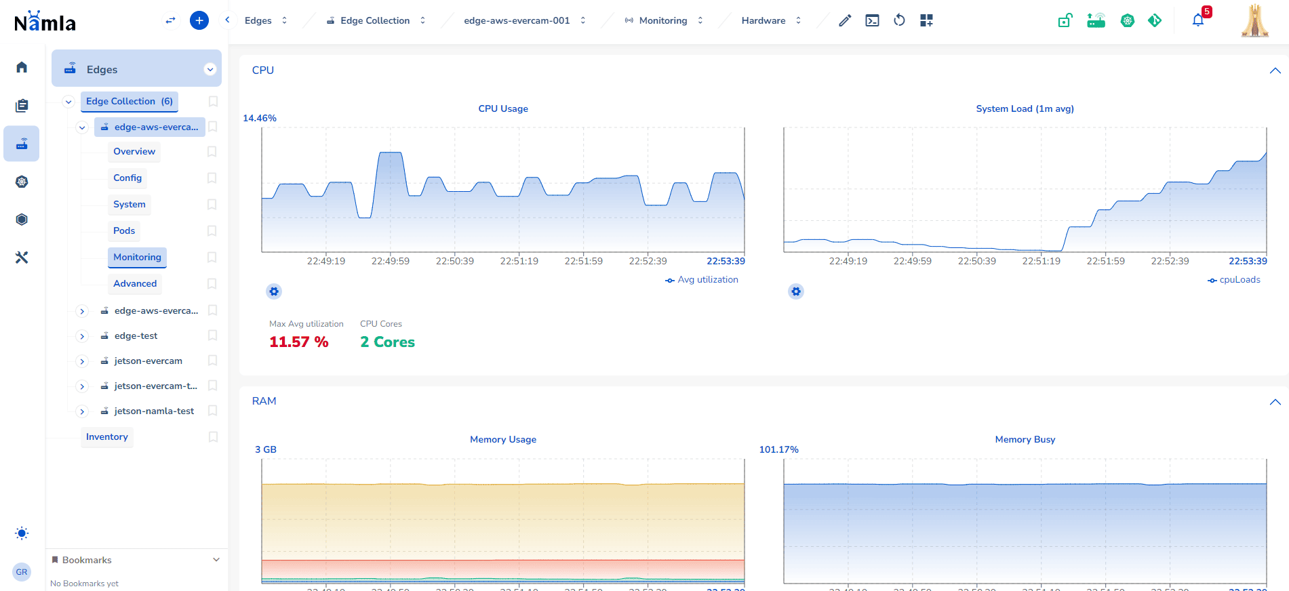The height and width of the screenshot is (591, 1289).
Task: Toggle bookmark for Monitoring item
Action: (x=212, y=258)
